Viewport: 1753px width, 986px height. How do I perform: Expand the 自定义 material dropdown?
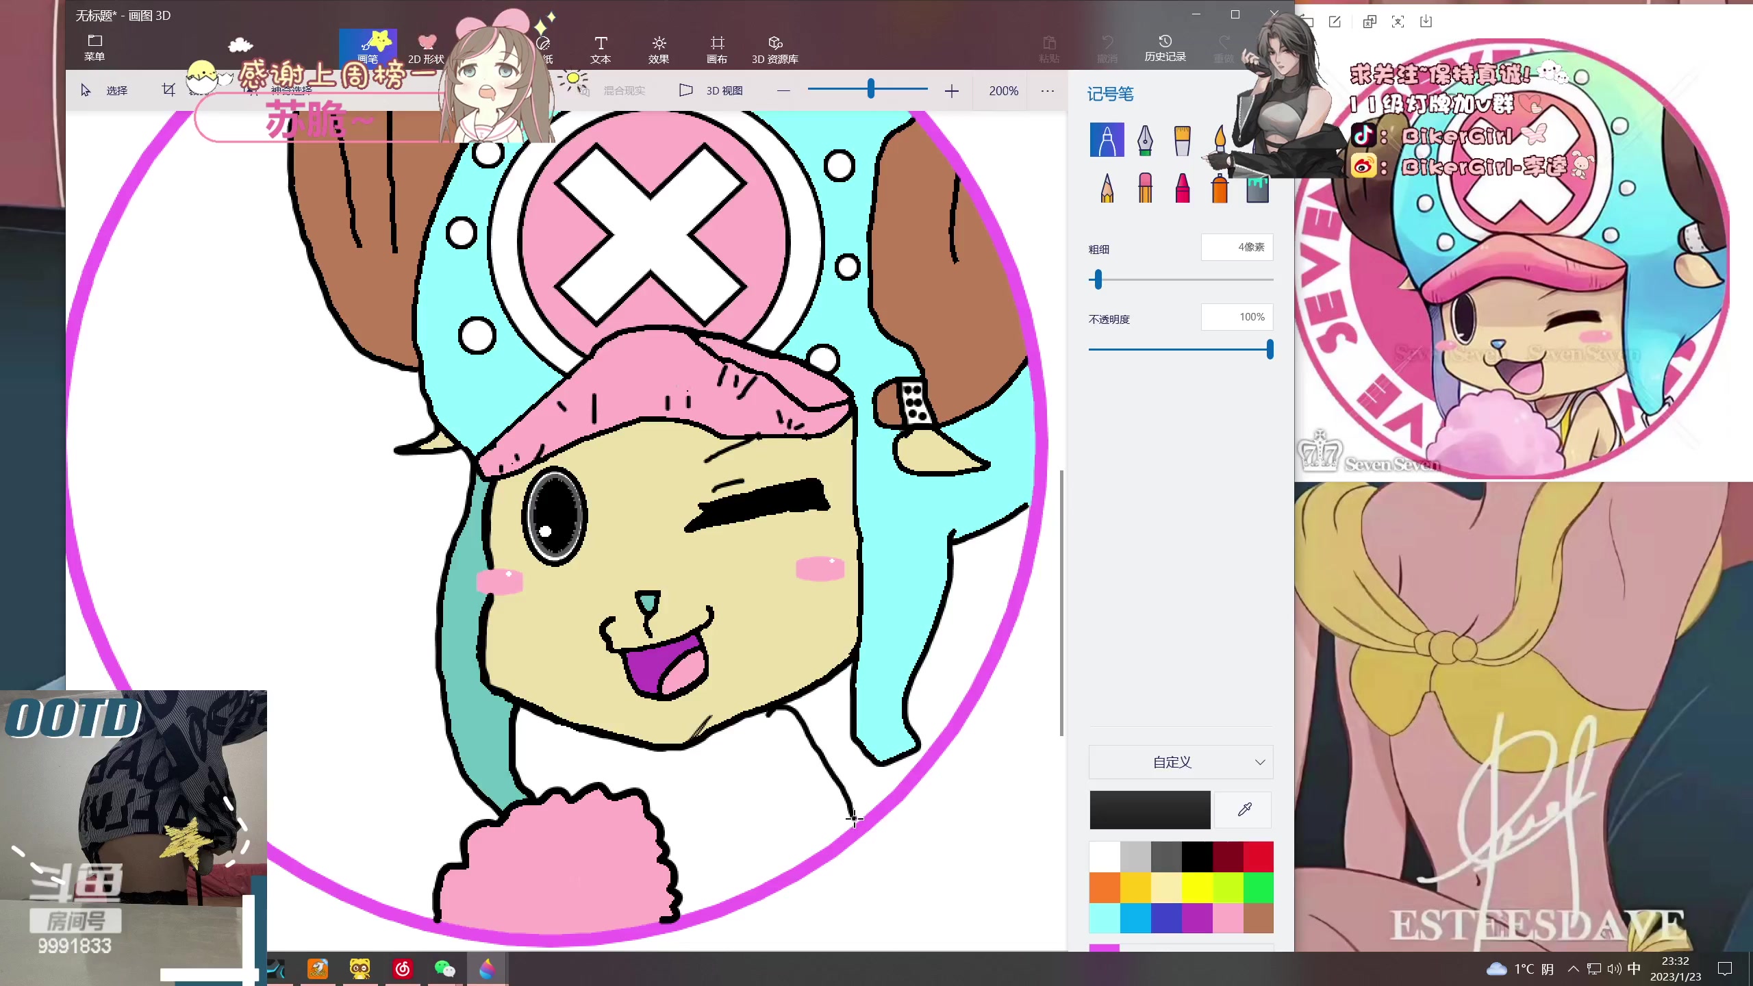[x=1181, y=762]
